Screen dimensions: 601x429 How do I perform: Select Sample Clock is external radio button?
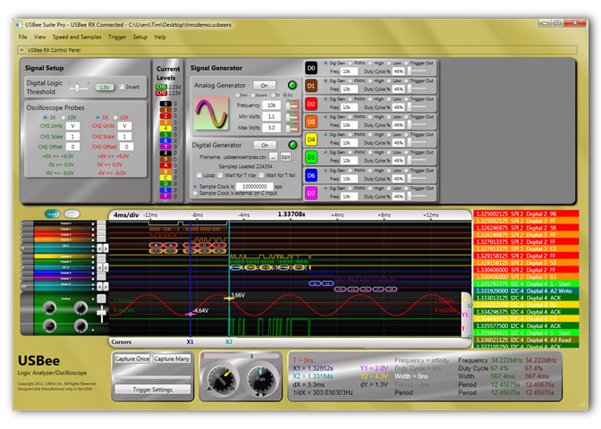coord(195,193)
